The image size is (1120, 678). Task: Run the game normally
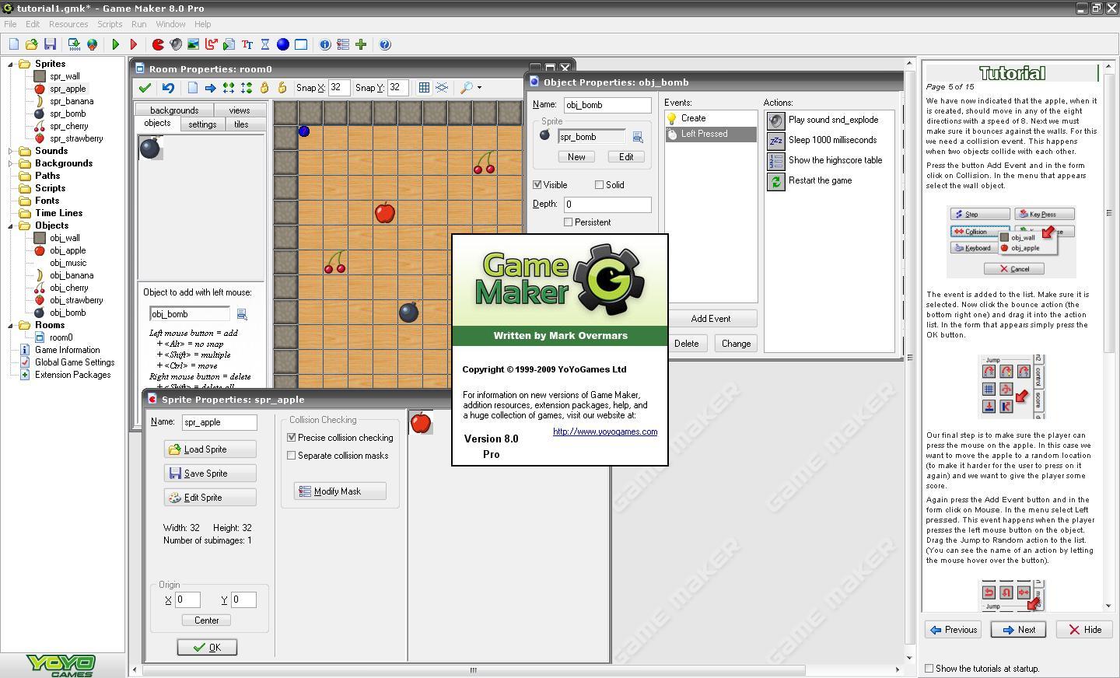click(115, 44)
